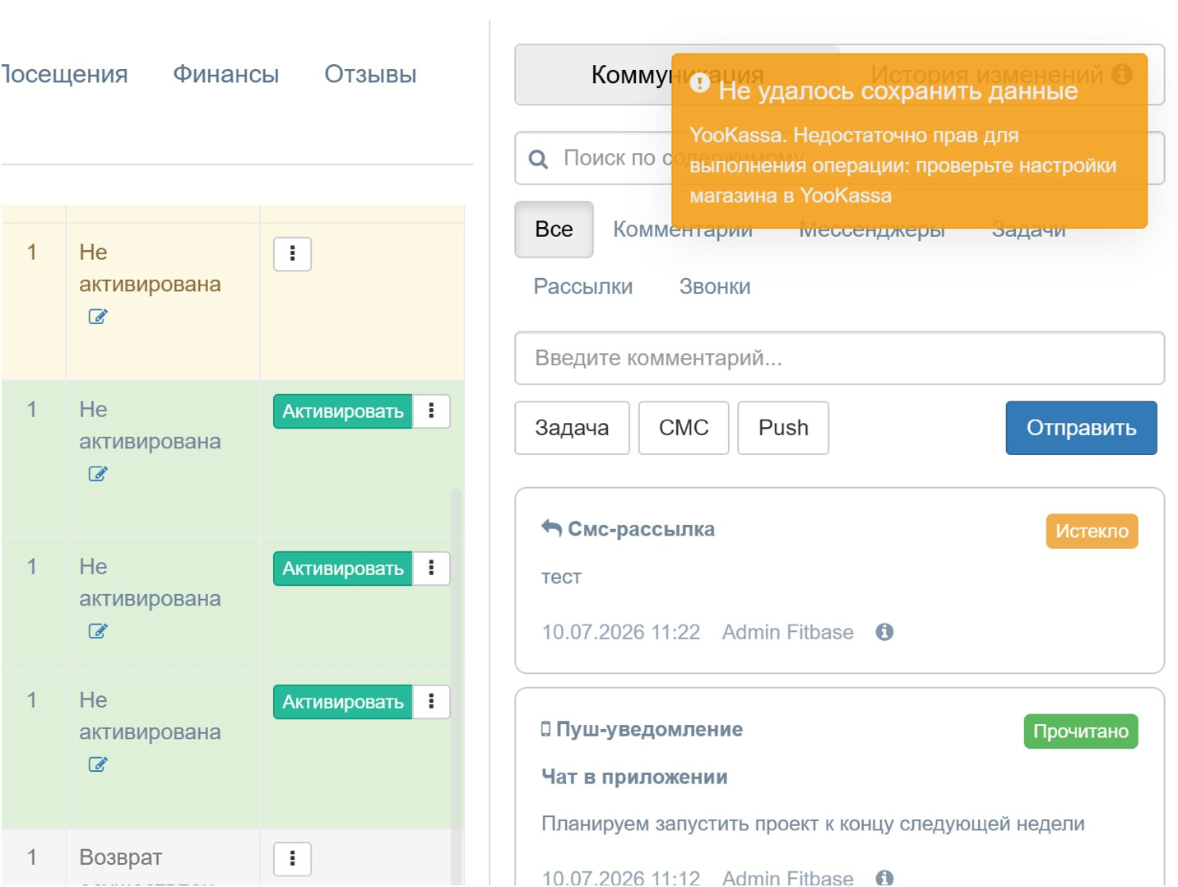
Task: Click the info icon beside История изменений
Action: click(1121, 74)
